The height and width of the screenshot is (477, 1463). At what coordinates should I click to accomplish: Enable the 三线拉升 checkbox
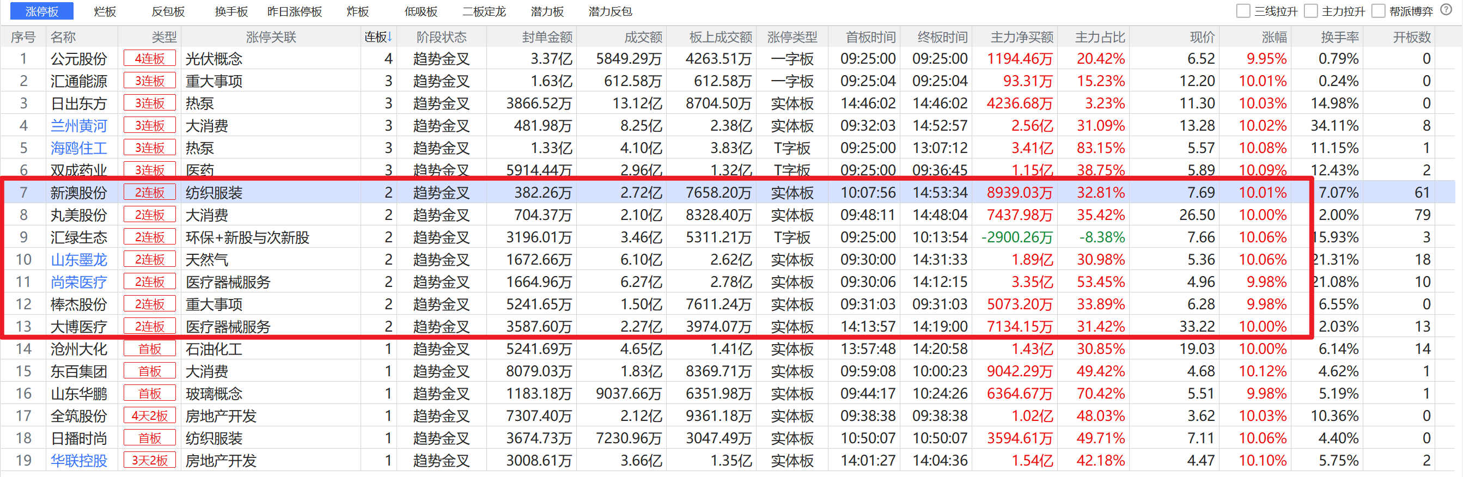tap(1242, 11)
